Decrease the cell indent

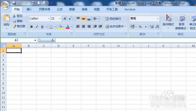coord(95,27)
